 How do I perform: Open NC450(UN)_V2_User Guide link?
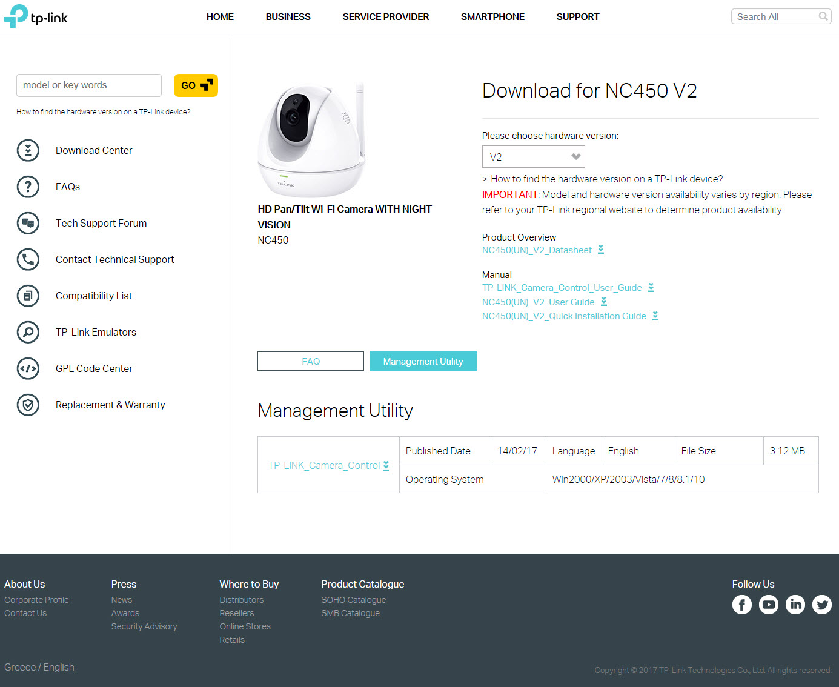[539, 302]
